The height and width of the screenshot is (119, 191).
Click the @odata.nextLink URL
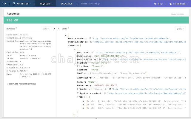(x=140, y=42)
